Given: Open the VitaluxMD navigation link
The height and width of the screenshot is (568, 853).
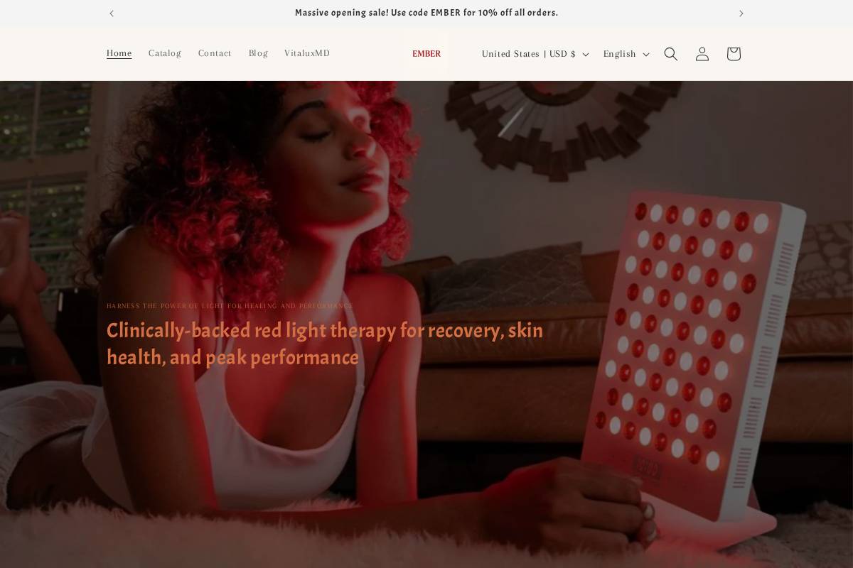Looking at the screenshot, I should click(x=307, y=53).
